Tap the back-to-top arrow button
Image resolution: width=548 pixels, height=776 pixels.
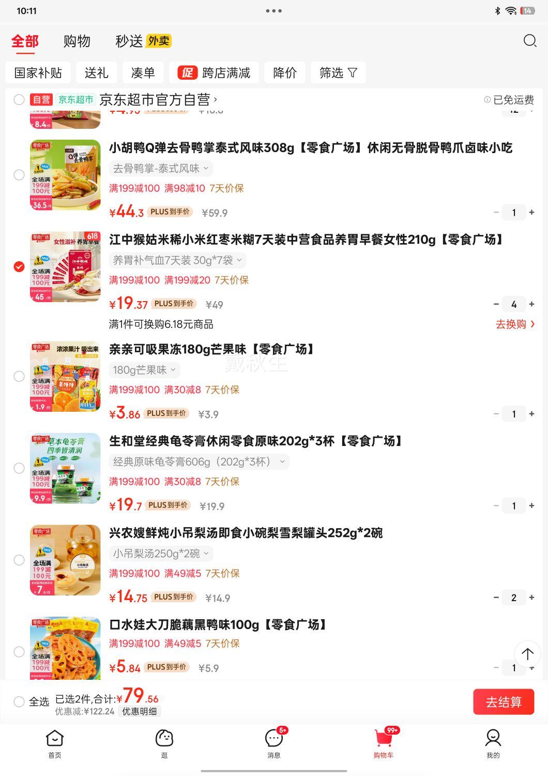[x=527, y=654]
